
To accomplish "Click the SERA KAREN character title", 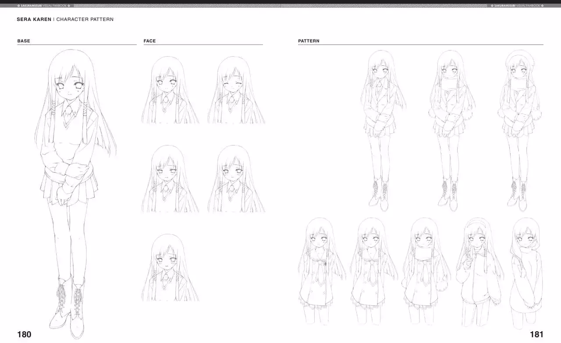I will (x=34, y=20).
